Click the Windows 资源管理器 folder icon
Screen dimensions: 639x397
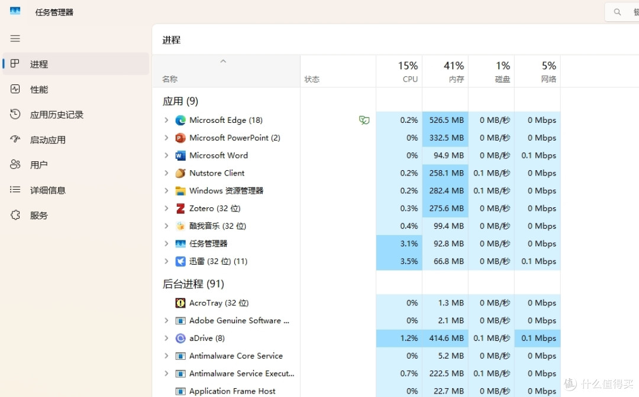(180, 191)
